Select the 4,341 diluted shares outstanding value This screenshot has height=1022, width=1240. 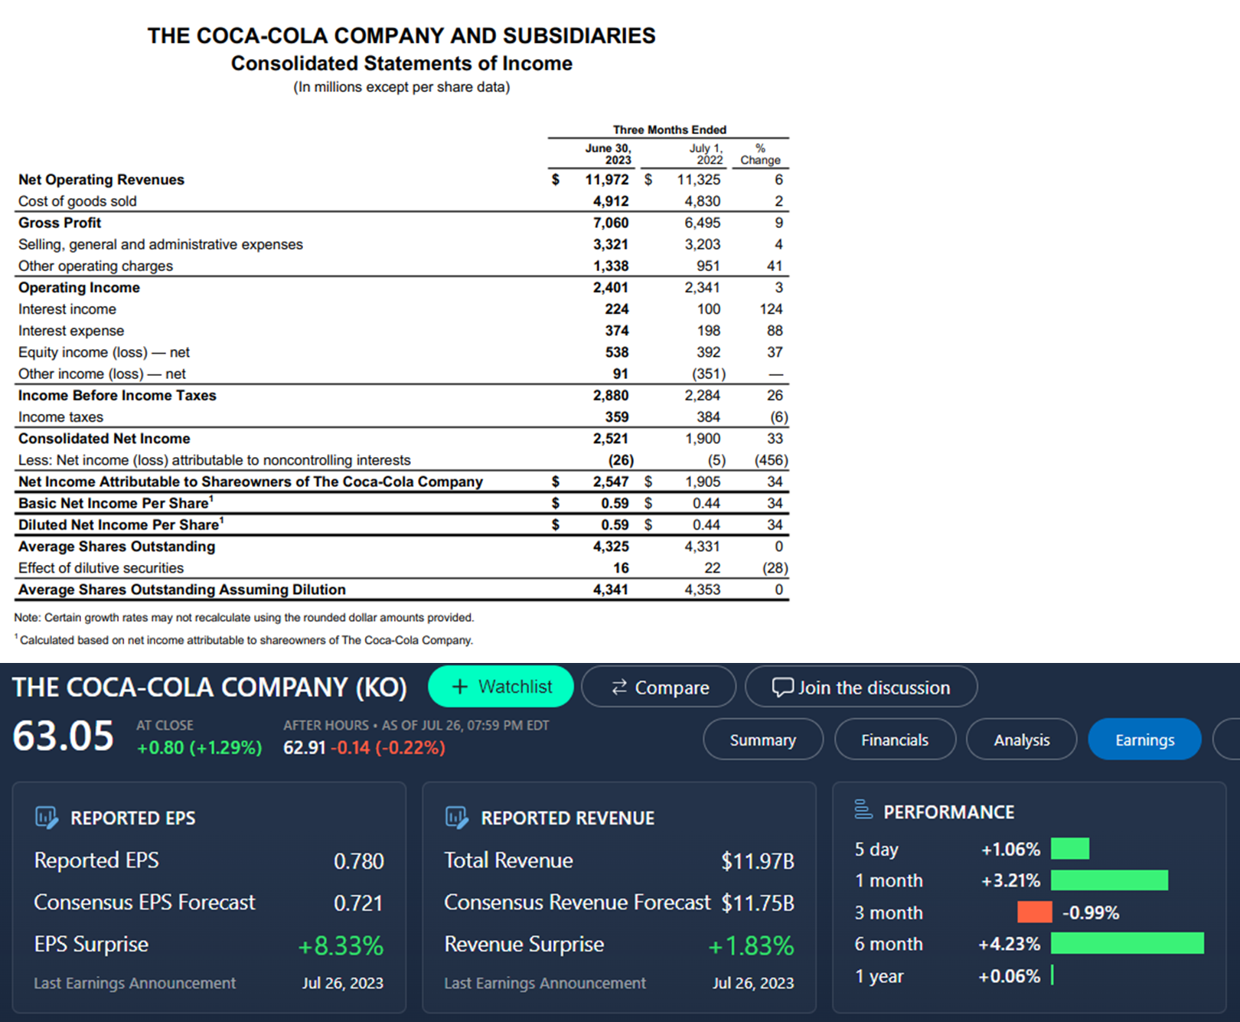[611, 589]
